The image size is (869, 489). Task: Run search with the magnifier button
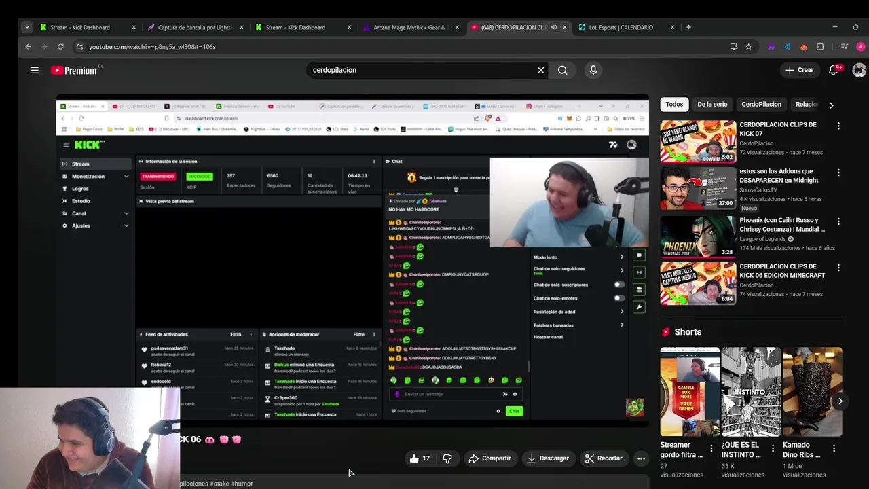tap(563, 70)
